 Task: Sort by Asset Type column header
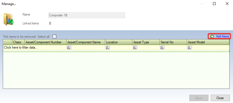(x=146, y=42)
